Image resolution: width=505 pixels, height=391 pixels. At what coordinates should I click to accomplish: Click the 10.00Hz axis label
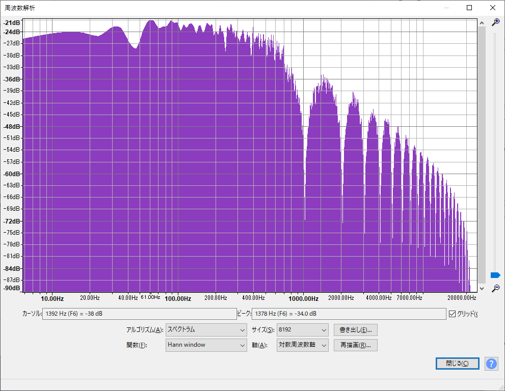click(52, 299)
